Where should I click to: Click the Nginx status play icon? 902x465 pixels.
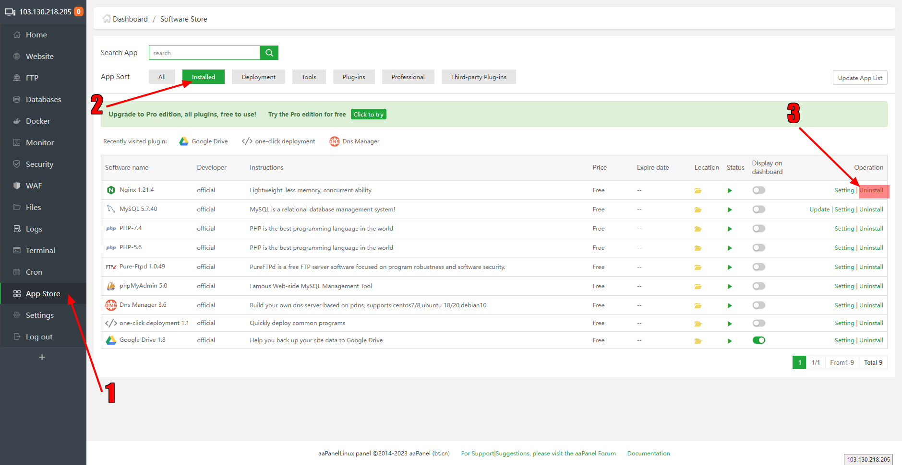(730, 190)
